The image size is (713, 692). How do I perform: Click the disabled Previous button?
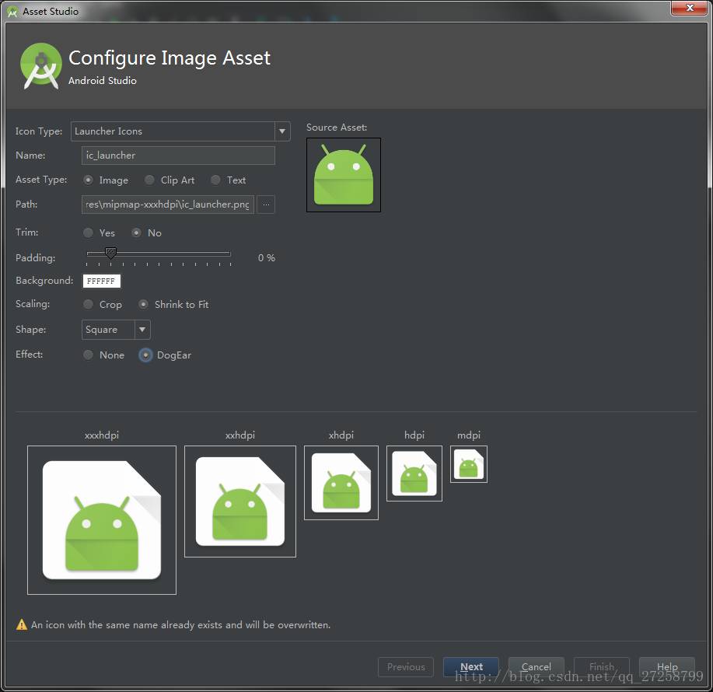pyautogui.click(x=406, y=667)
